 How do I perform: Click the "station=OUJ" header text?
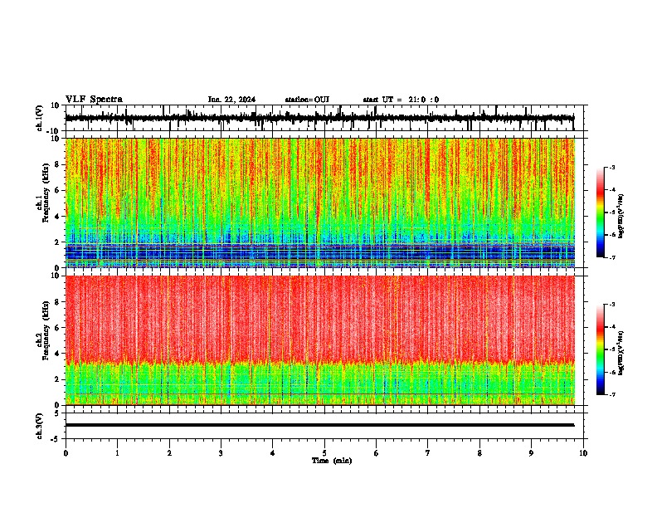click(x=307, y=100)
